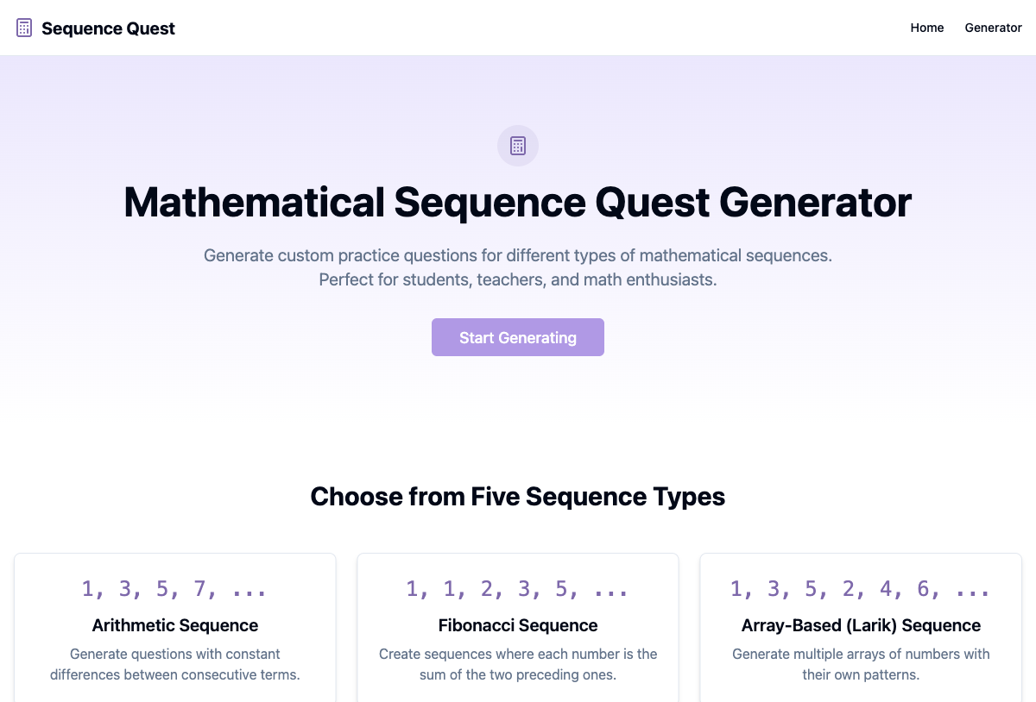Click the '1, 3, 5, 2, 4, 6, ...' example
1036x702 pixels.
(861, 589)
